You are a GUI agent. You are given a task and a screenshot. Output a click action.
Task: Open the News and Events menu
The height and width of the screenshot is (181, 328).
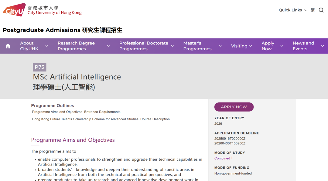(x=303, y=46)
